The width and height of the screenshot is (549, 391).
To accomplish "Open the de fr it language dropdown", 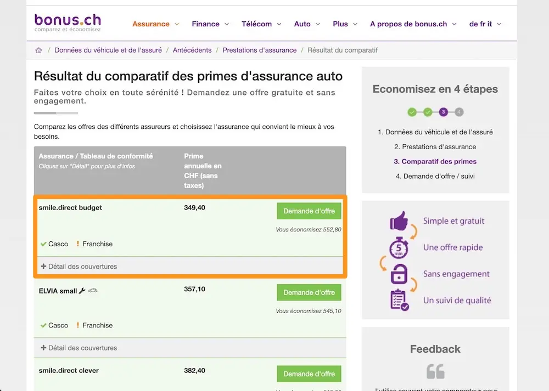I will pos(485,24).
